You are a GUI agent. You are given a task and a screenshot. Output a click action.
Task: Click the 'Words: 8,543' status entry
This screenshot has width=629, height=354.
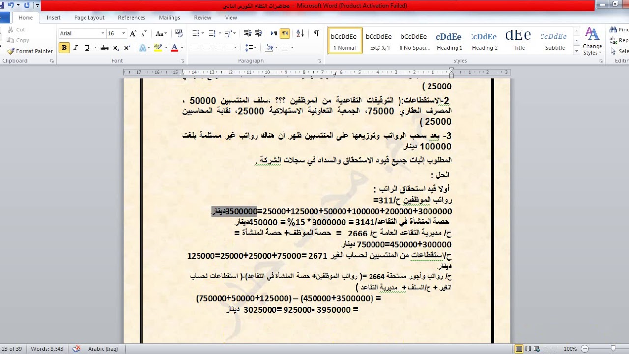[47, 349]
